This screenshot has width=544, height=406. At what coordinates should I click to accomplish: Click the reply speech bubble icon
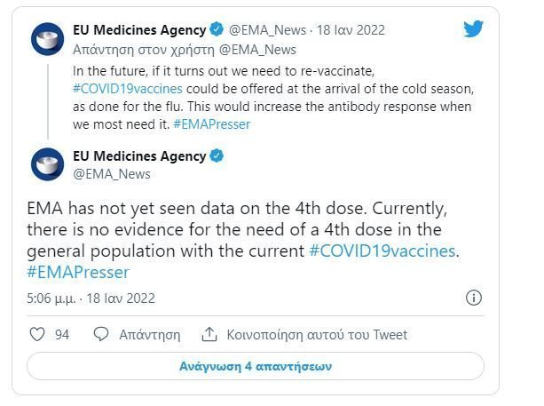pos(101,334)
